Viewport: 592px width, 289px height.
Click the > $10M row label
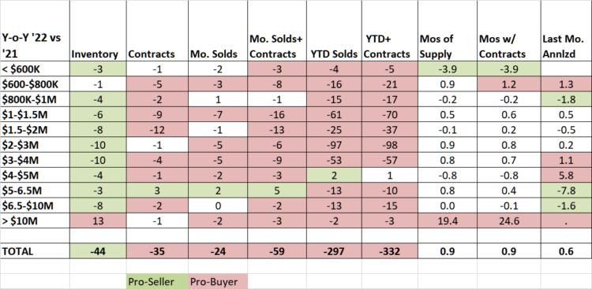35,221
